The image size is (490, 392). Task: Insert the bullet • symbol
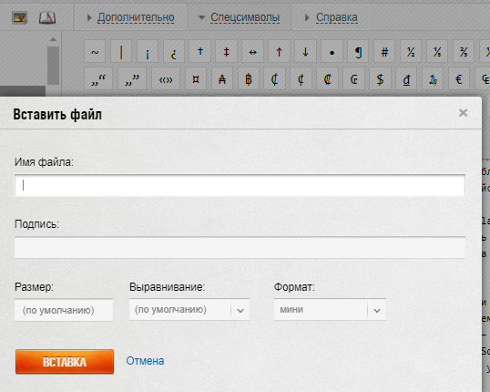click(332, 52)
